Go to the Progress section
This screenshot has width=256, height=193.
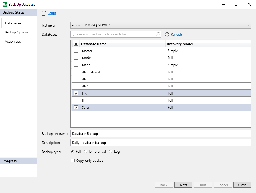tap(9, 161)
